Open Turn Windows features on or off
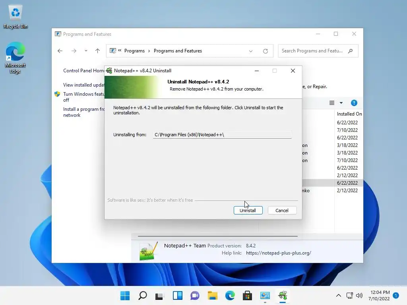Image resolution: width=407 pixels, height=305 pixels. 83,97
